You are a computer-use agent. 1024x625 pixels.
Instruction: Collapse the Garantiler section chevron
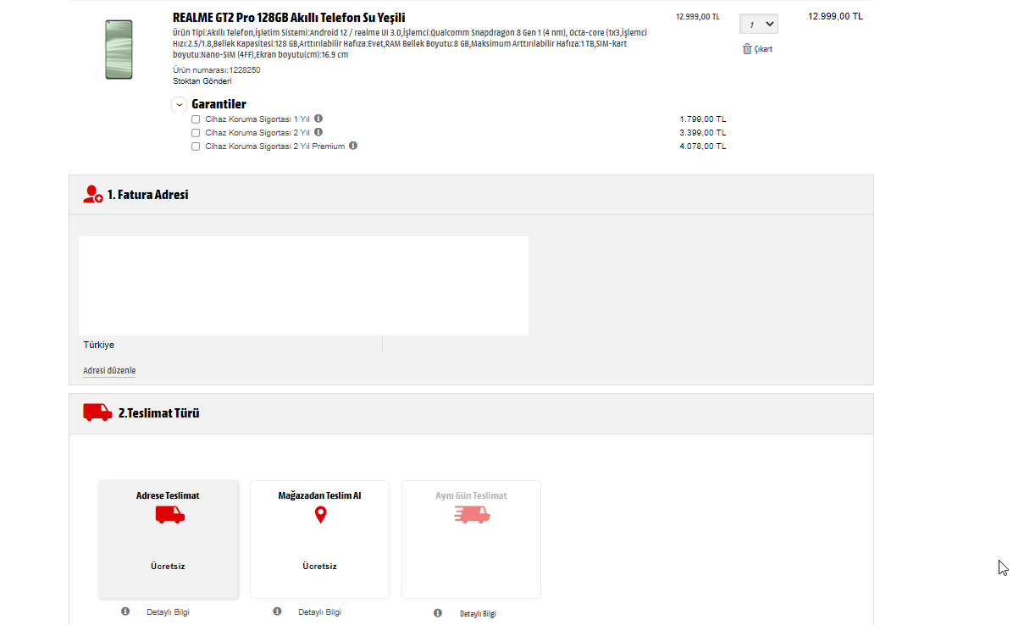[180, 105]
